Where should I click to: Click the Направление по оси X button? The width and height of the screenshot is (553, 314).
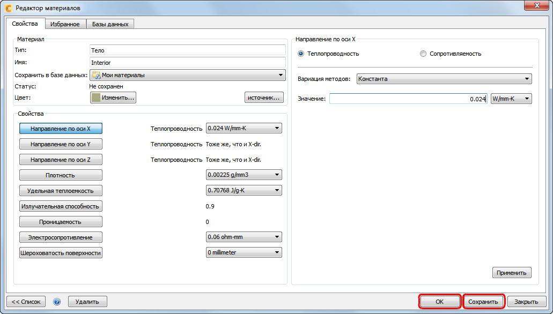click(x=61, y=129)
